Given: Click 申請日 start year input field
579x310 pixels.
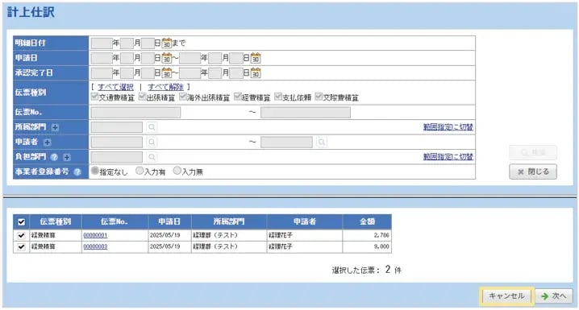Looking at the screenshot, I should (102, 58).
